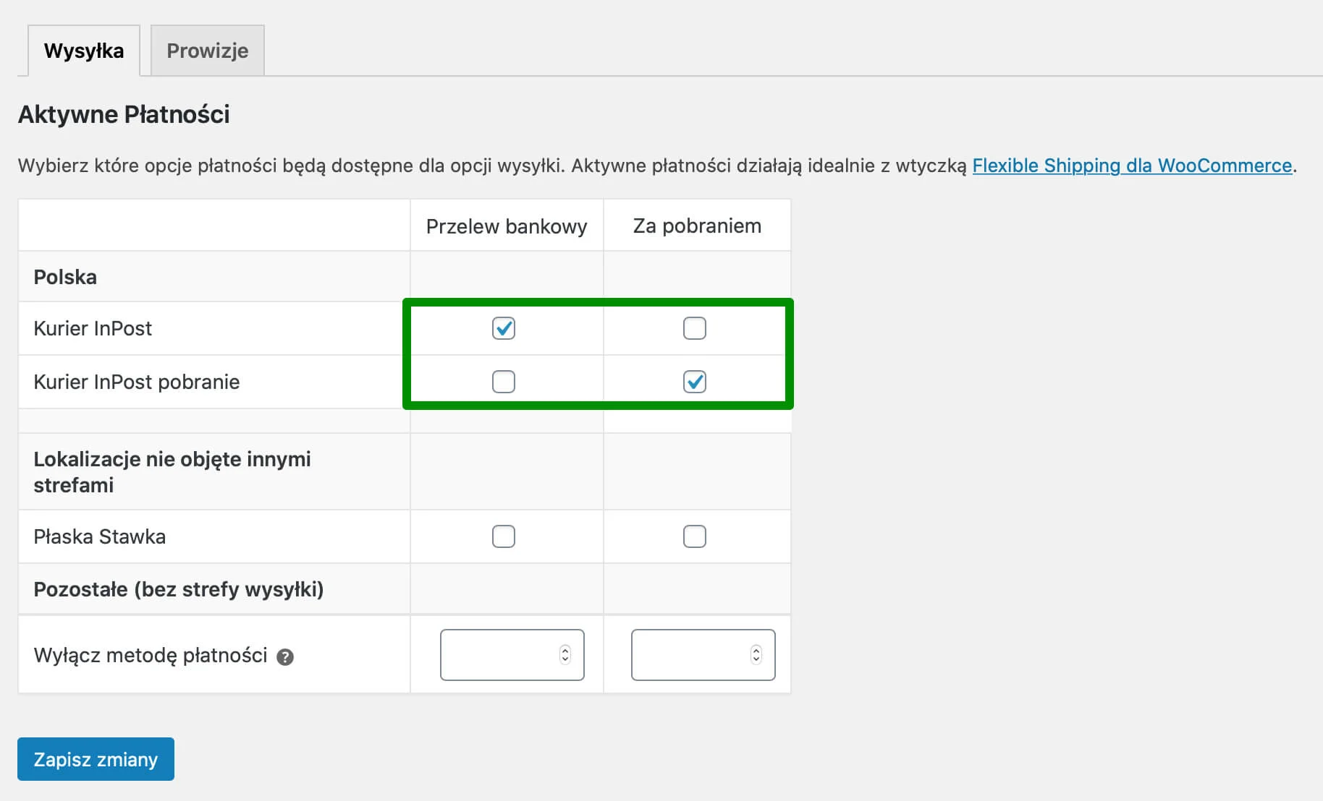Open the Za pobraniem disable-payment select box
This screenshot has width=1323, height=801.
click(x=703, y=655)
